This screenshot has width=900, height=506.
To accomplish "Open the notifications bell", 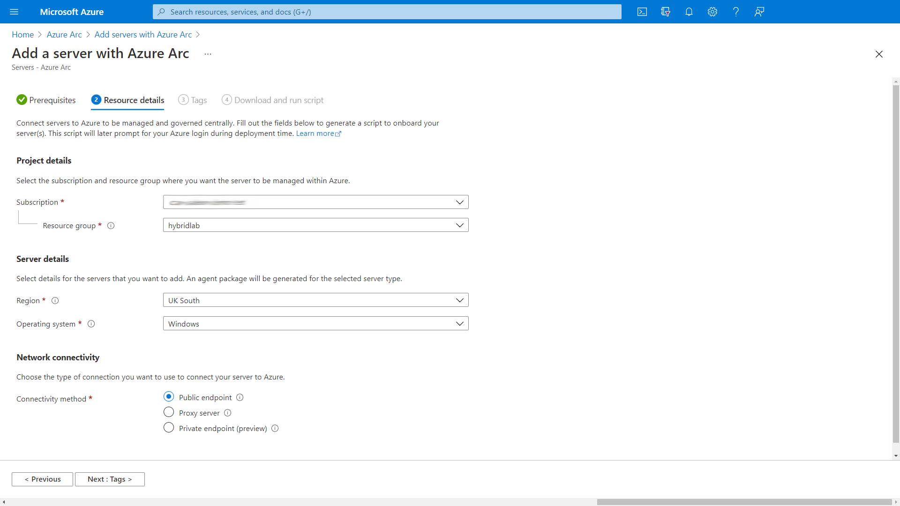I will 689,12.
